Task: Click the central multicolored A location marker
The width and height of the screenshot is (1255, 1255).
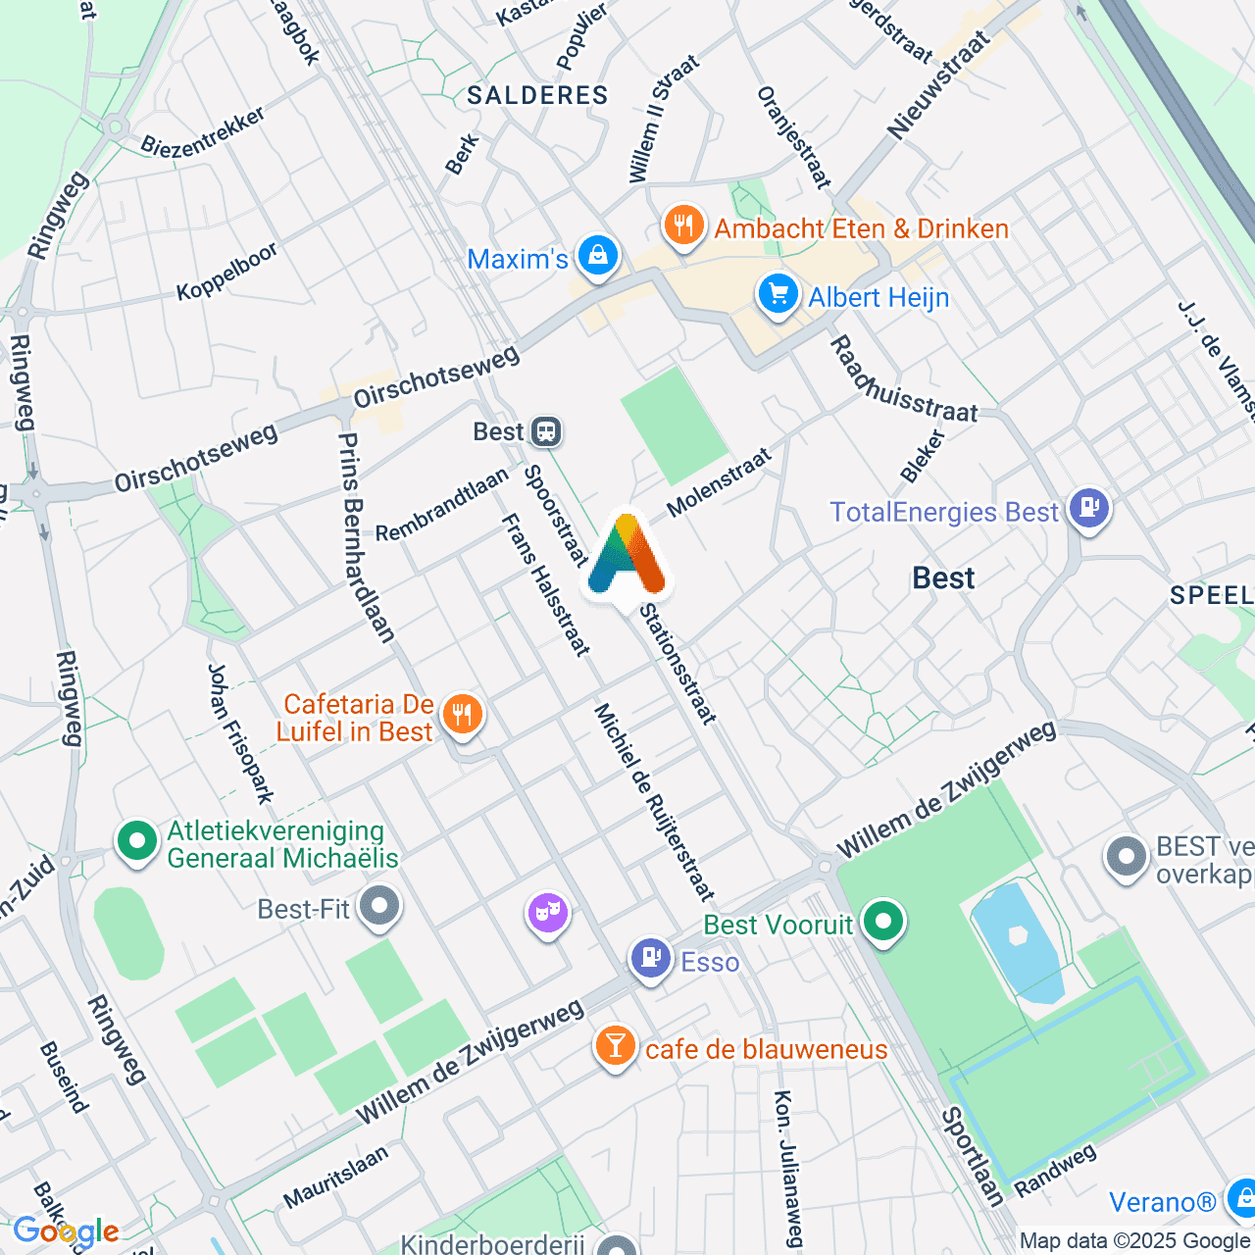Action: 627,559
